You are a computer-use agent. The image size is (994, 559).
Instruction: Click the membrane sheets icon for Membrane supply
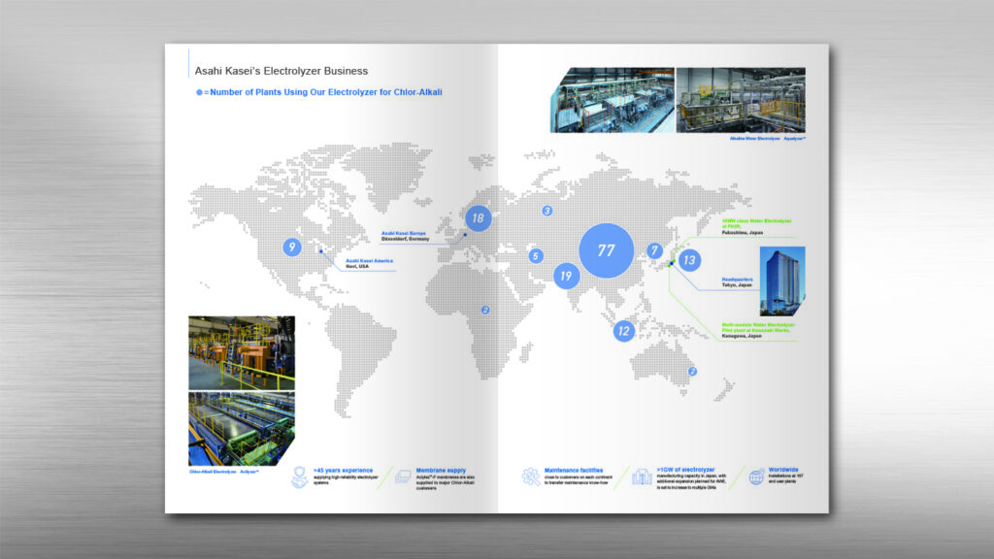pos(401,477)
